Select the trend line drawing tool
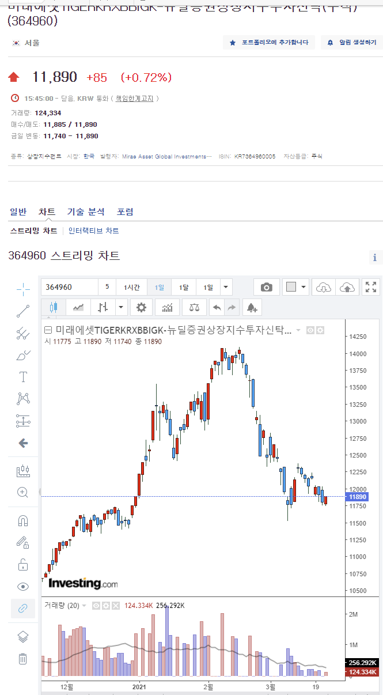 coord(23,311)
